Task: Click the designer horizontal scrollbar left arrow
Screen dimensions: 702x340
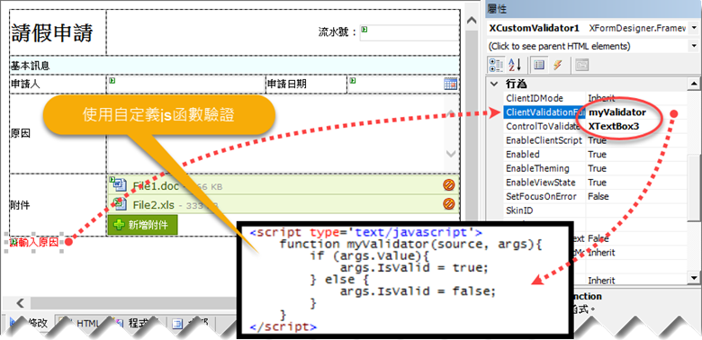Action: [x=21, y=303]
